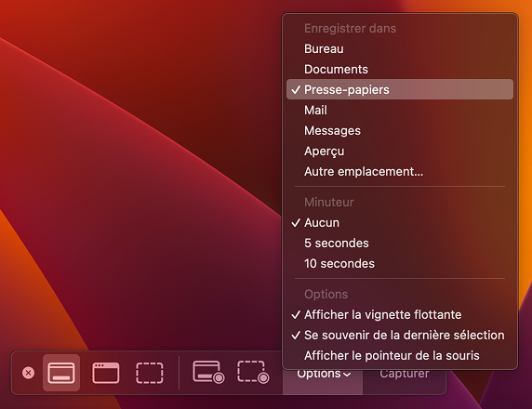Select Presse-papiers as save destination
Image resolution: width=532 pixels, height=409 pixels.
point(400,89)
